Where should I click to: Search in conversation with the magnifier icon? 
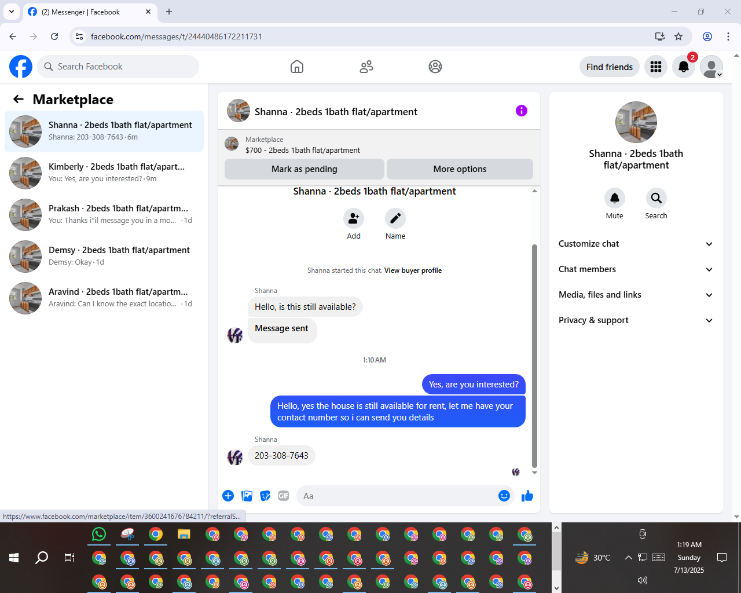[x=656, y=198]
